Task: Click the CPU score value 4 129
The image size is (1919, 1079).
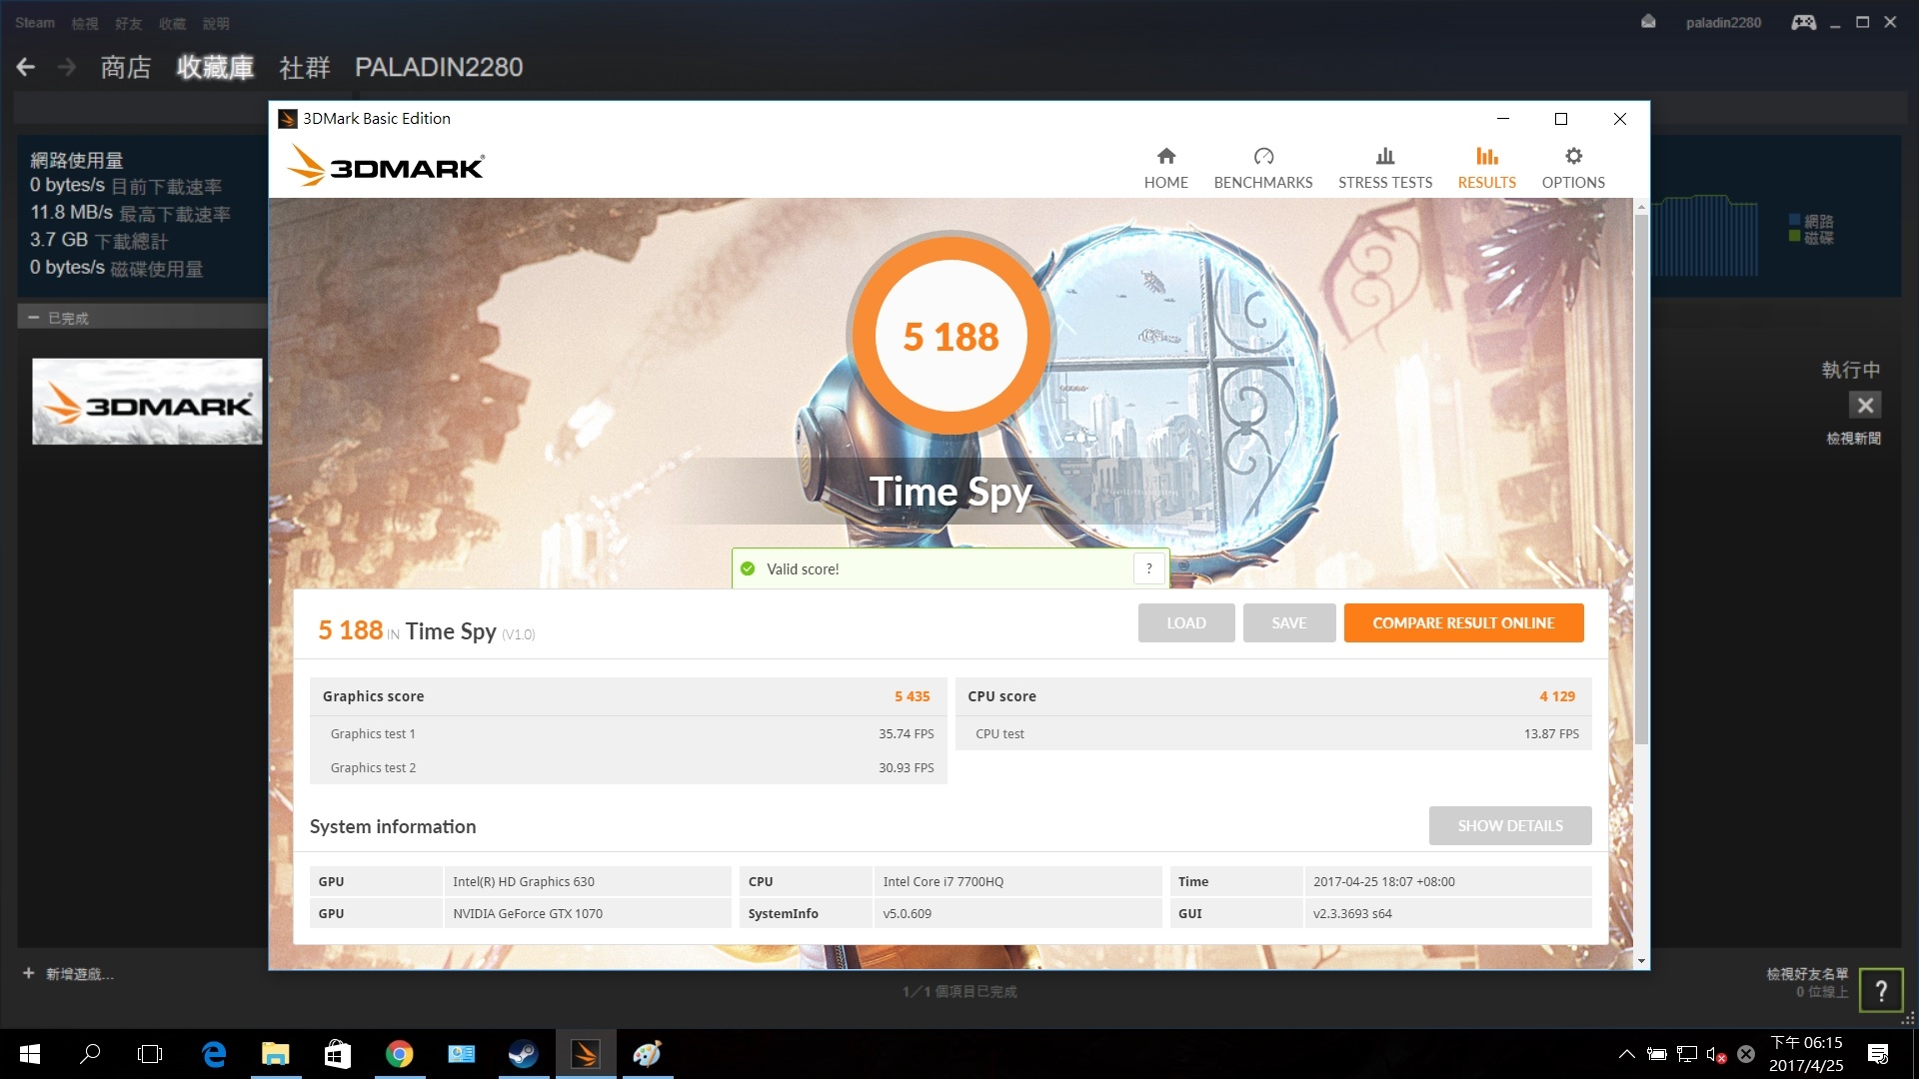Action: click(1557, 696)
